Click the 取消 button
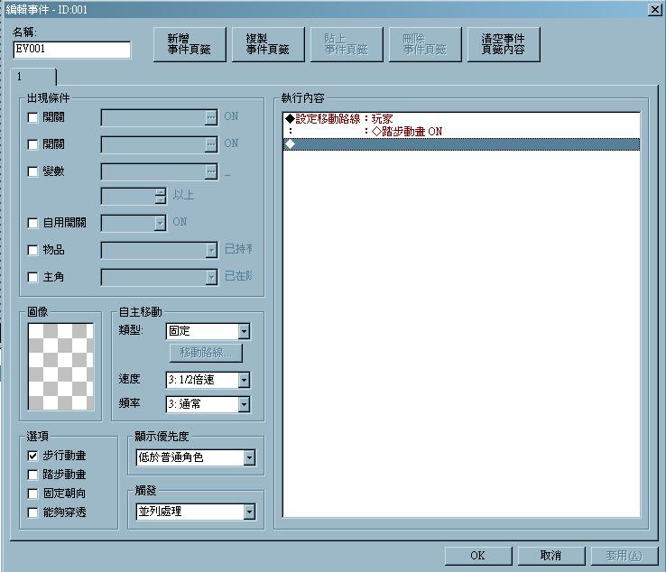This screenshot has width=666, height=572. tap(550, 556)
